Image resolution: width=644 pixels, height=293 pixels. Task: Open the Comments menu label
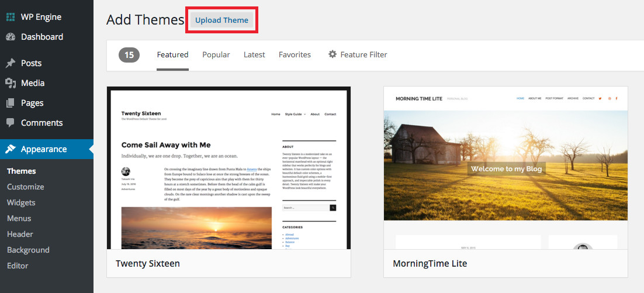tap(42, 123)
